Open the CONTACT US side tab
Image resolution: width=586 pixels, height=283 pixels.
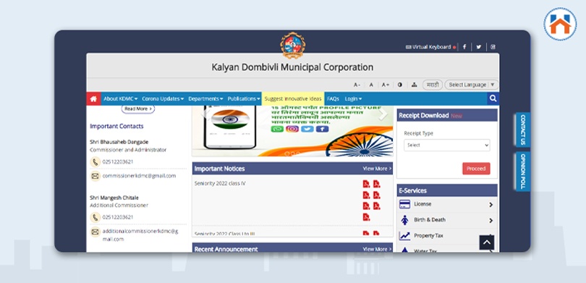click(523, 129)
